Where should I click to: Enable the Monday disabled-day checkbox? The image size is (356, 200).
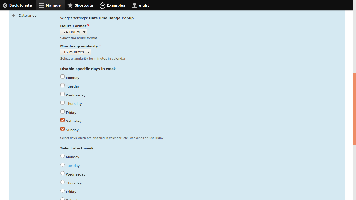point(63,77)
